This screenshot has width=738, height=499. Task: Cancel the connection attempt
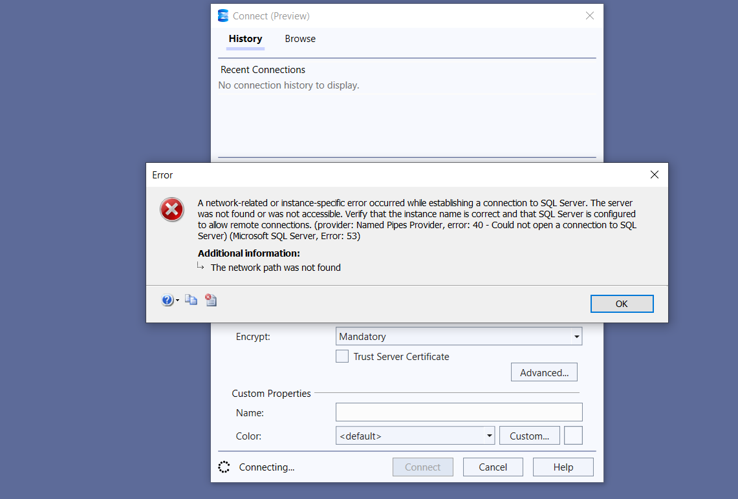click(493, 467)
